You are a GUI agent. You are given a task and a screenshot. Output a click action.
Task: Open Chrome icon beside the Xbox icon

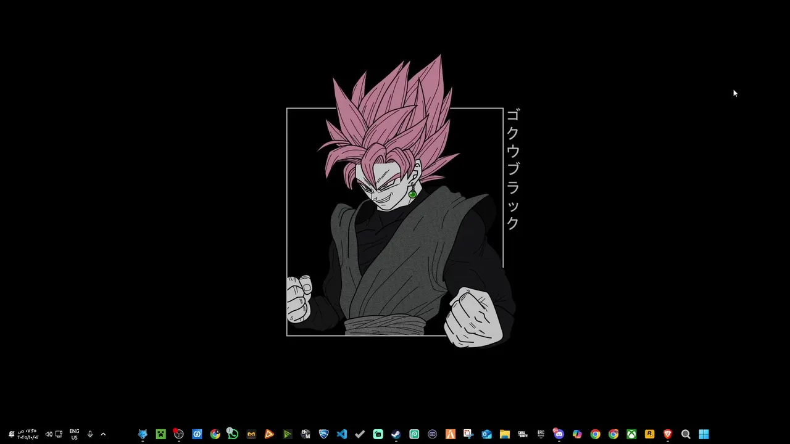[x=613, y=434]
